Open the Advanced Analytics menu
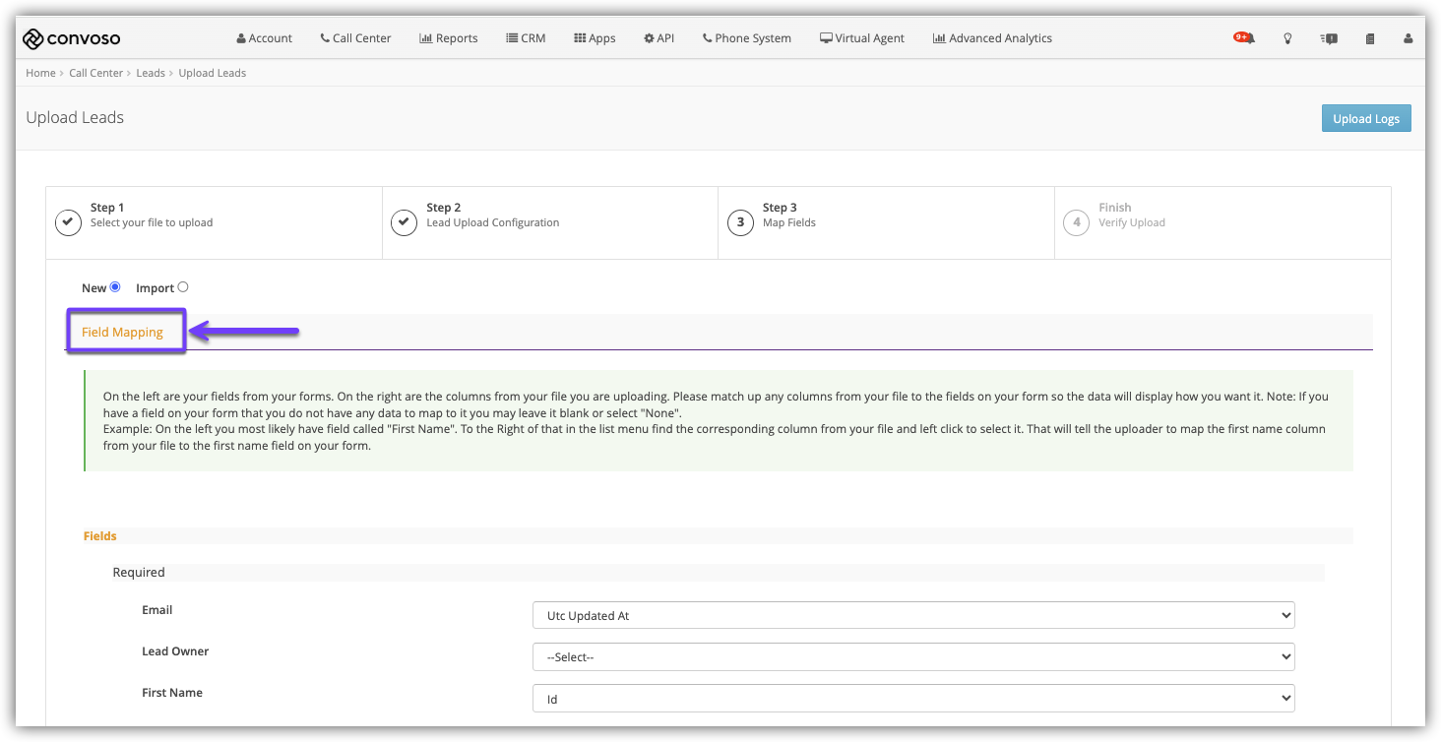Viewport: 1441px width, 742px height. point(992,38)
